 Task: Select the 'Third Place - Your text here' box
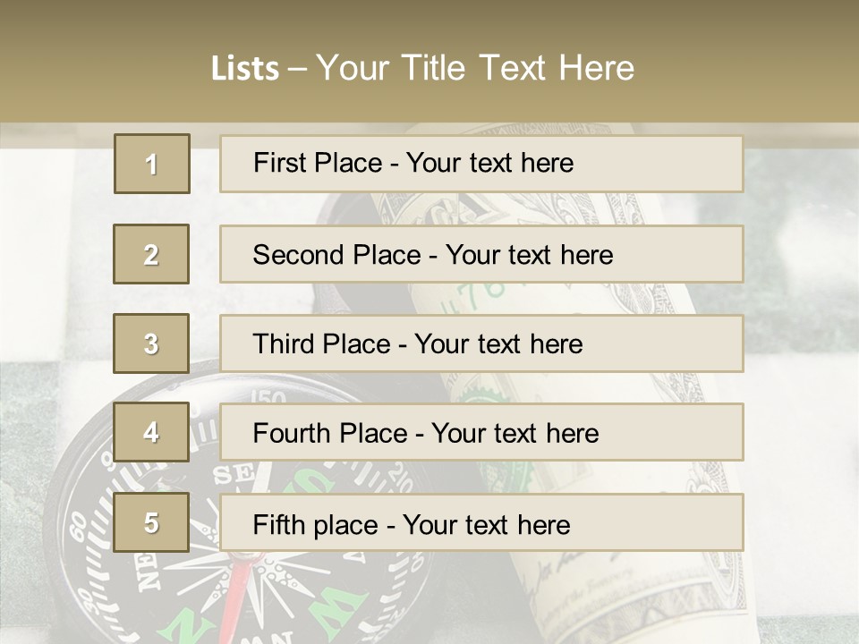[481, 343]
